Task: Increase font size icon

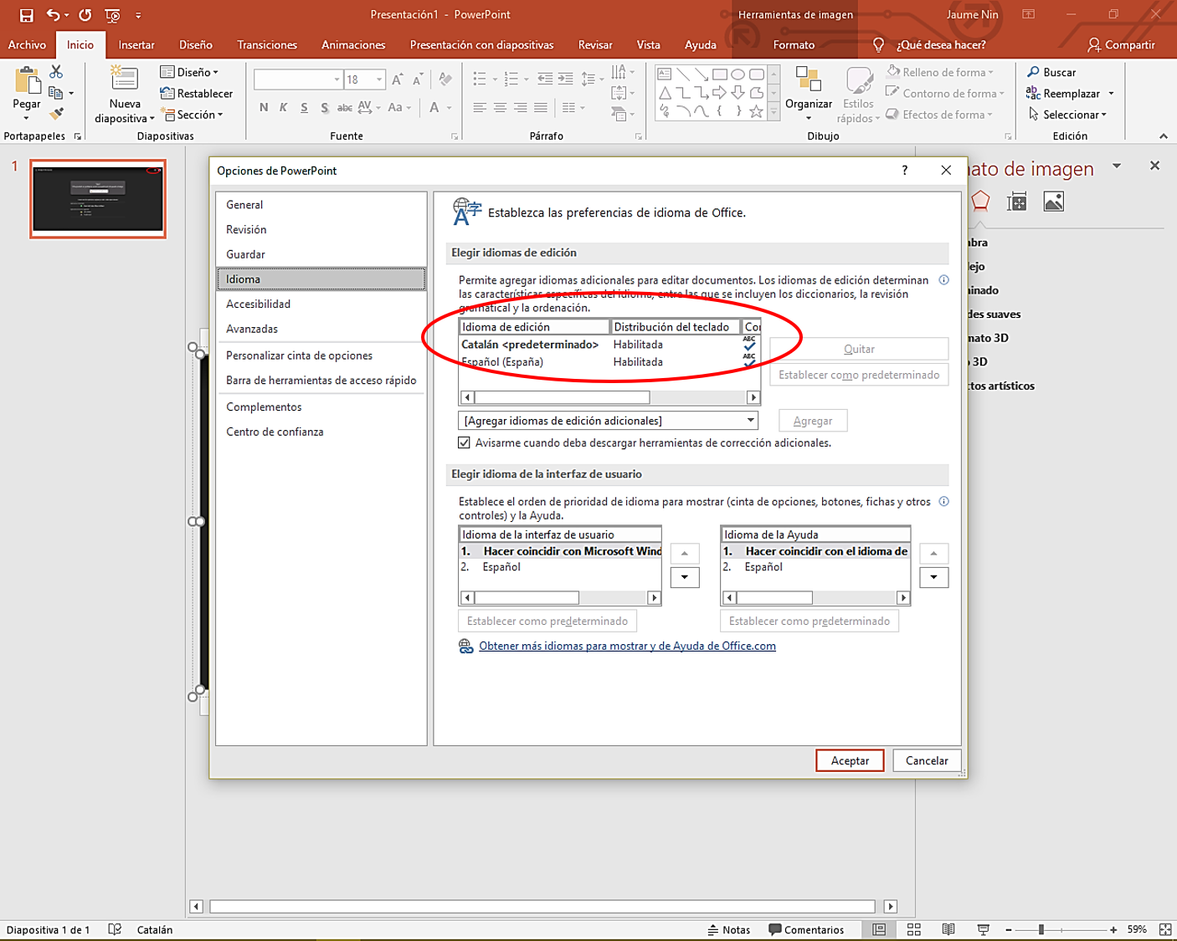Action: 398,79
